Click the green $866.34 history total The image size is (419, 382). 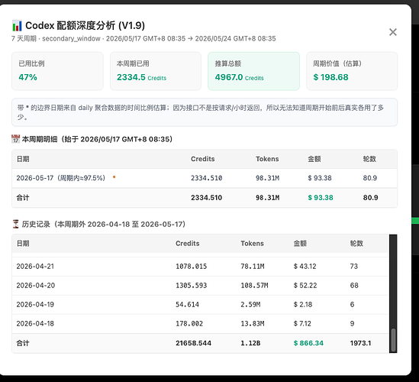[x=308, y=343]
